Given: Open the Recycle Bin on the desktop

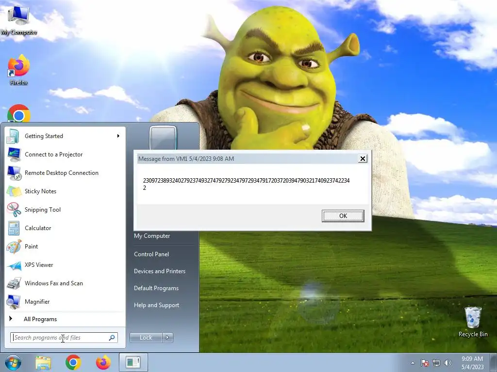Looking at the screenshot, I should 473,322.
